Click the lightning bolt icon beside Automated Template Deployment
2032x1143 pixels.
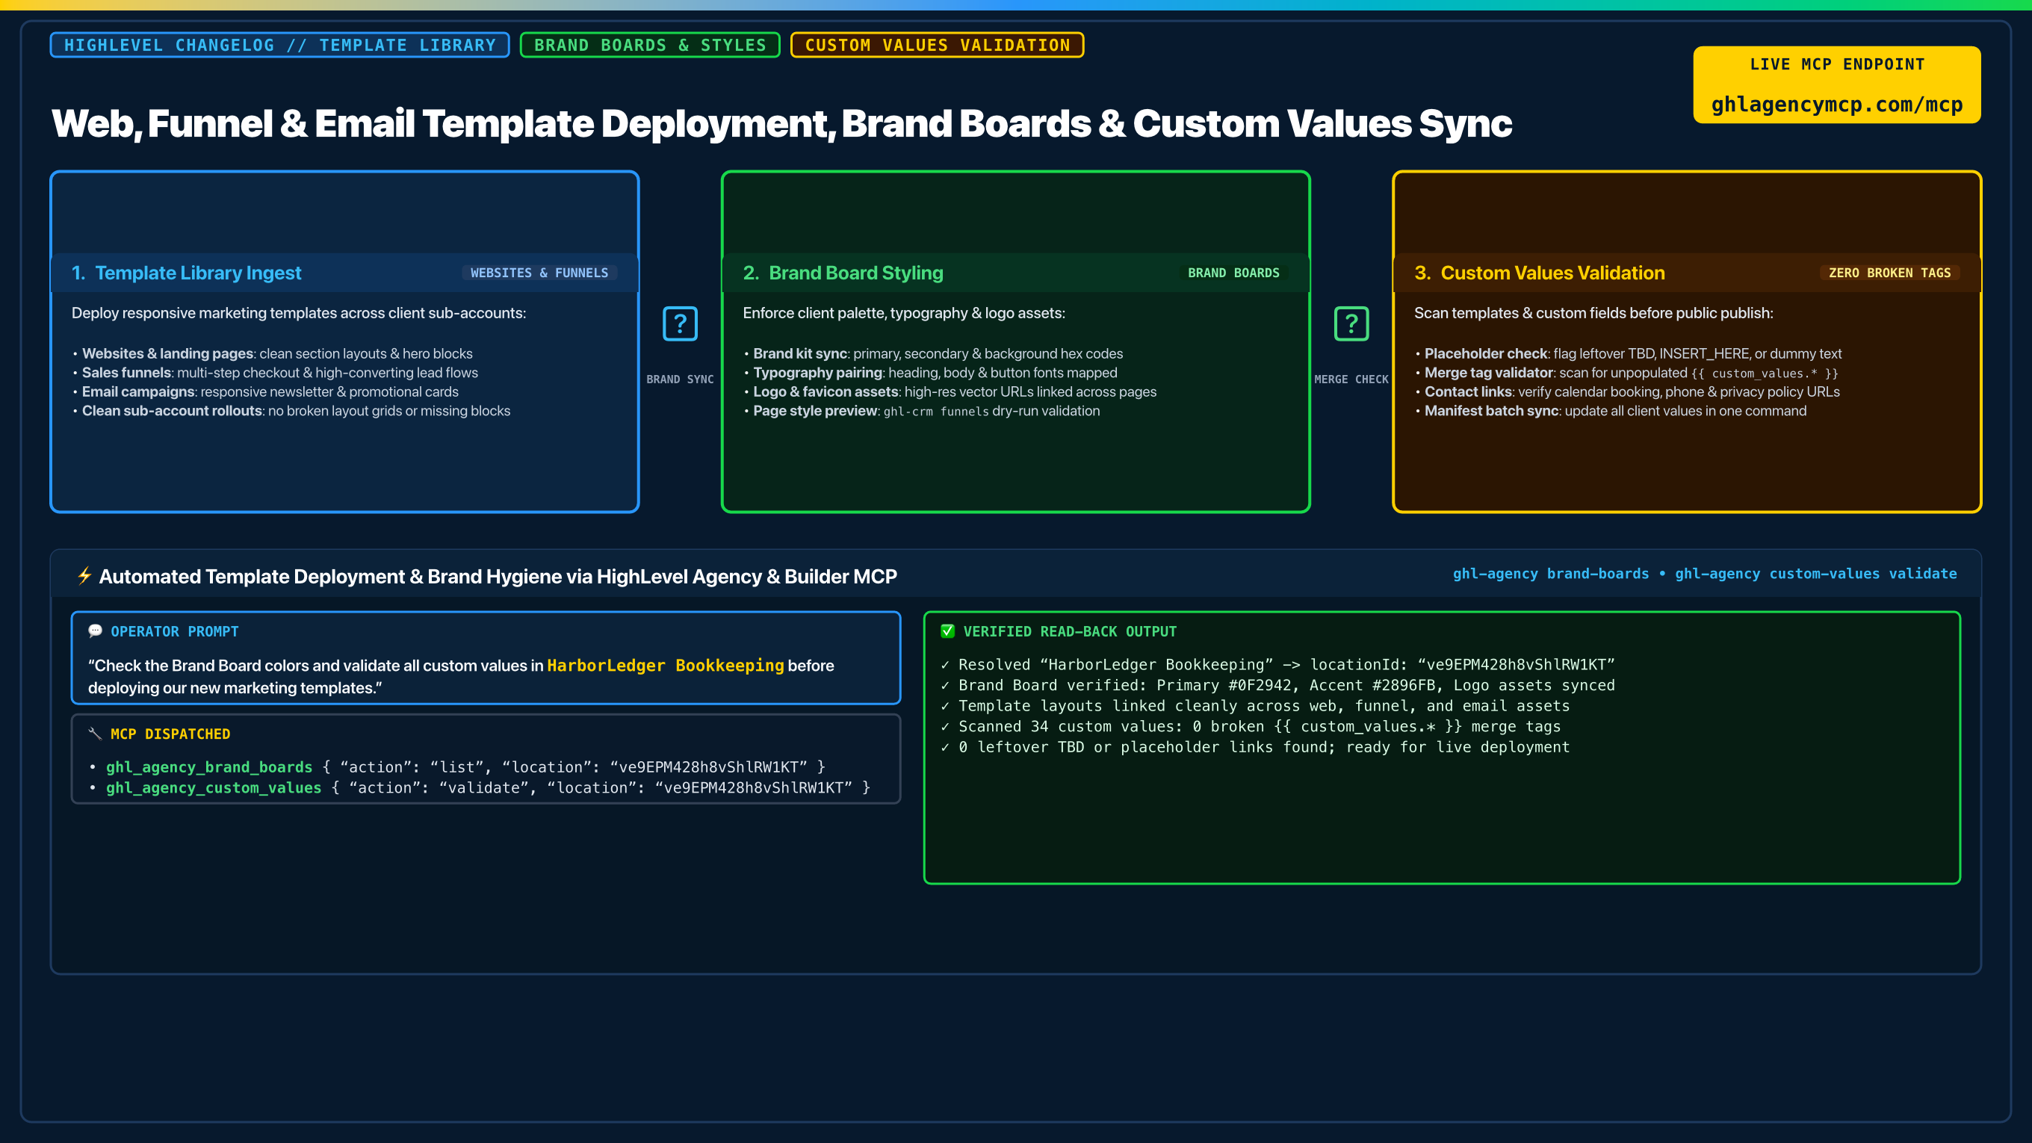pyautogui.click(x=84, y=576)
